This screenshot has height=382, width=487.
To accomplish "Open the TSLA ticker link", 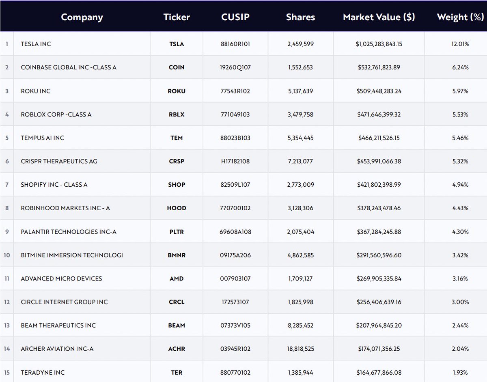I will pyautogui.click(x=177, y=44).
